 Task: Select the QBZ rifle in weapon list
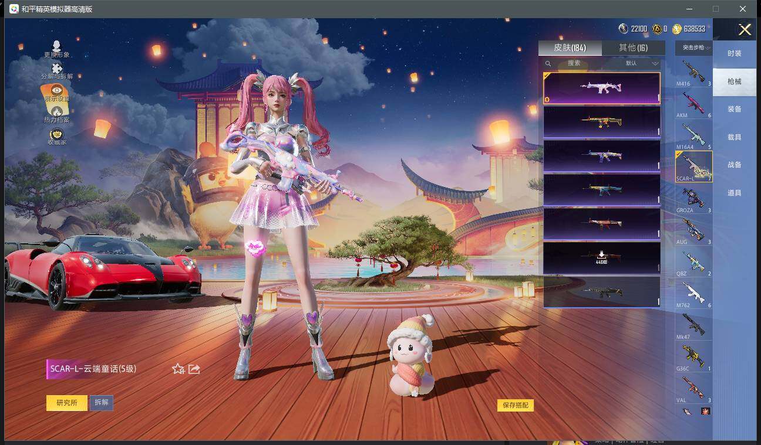[693, 262]
